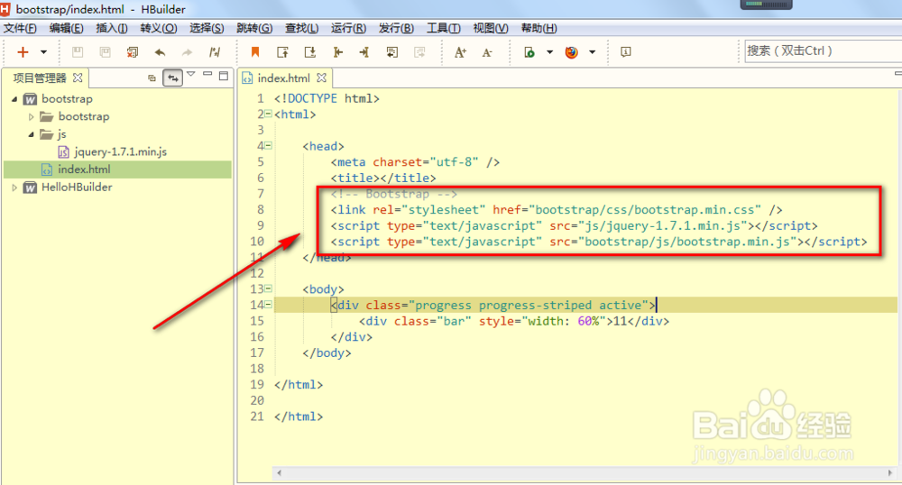The image size is (902, 485).
Task: Click the horizontal scrollbar left arrow
Action: tap(279, 473)
